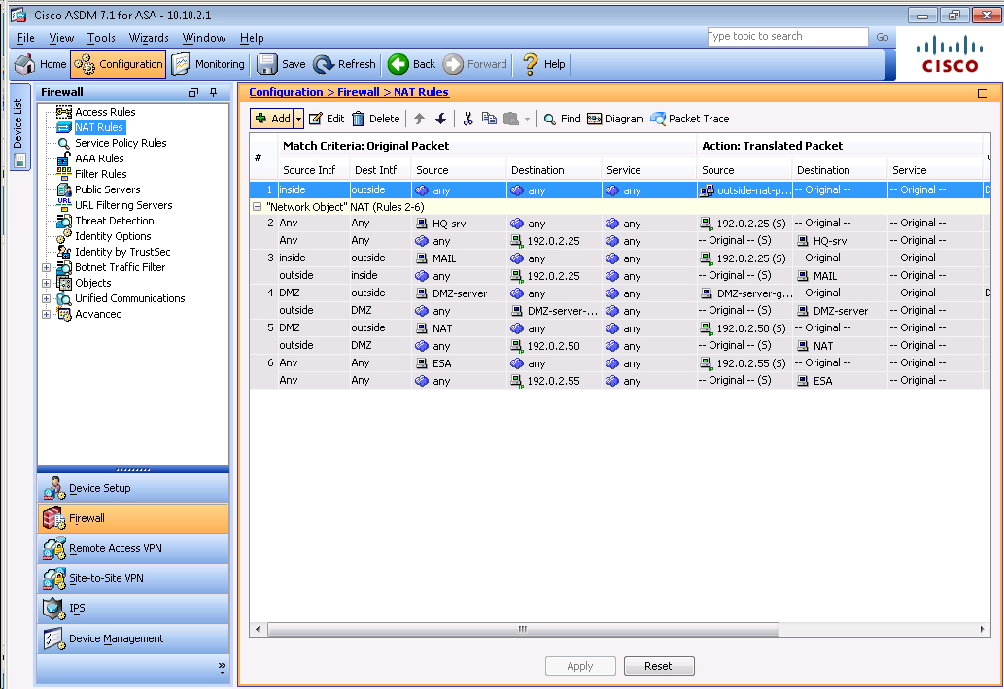This screenshot has height=689, width=1004.
Task: Follow the Configuration > Firewall > NAT Rules breadcrumb link
Action: [x=349, y=92]
